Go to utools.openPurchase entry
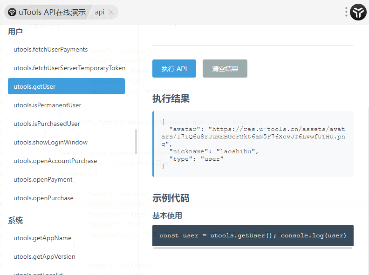369x275 pixels. coord(43,198)
